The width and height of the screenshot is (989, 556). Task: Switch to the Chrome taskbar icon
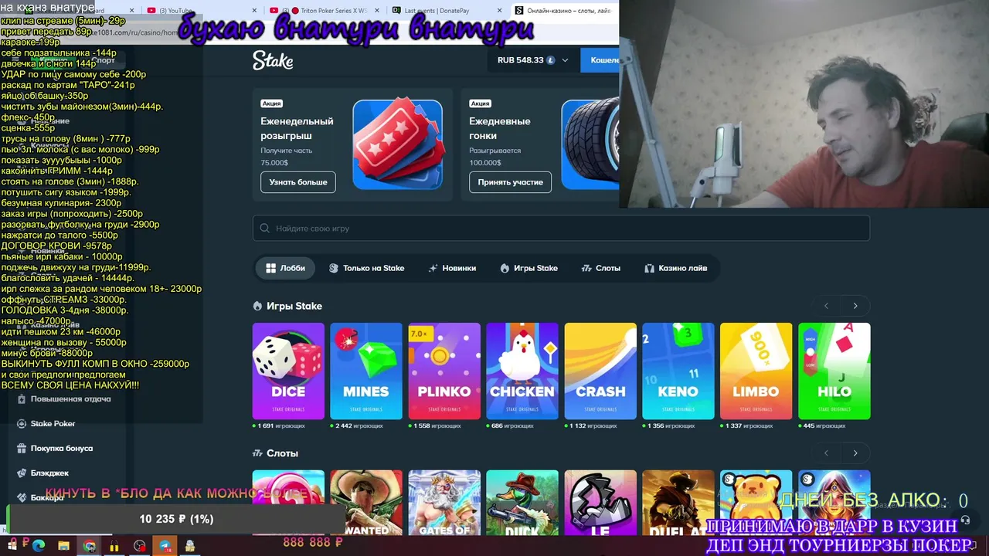coord(90,546)
